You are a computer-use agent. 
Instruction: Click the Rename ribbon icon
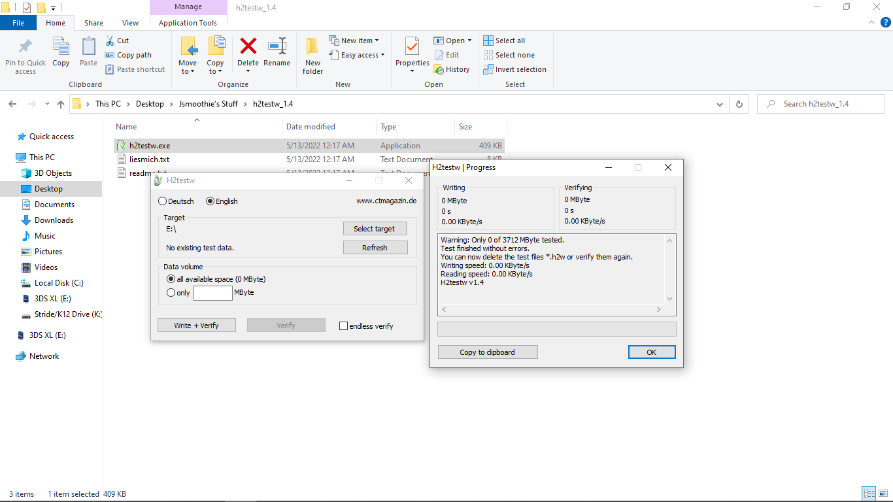pos(277,46)
